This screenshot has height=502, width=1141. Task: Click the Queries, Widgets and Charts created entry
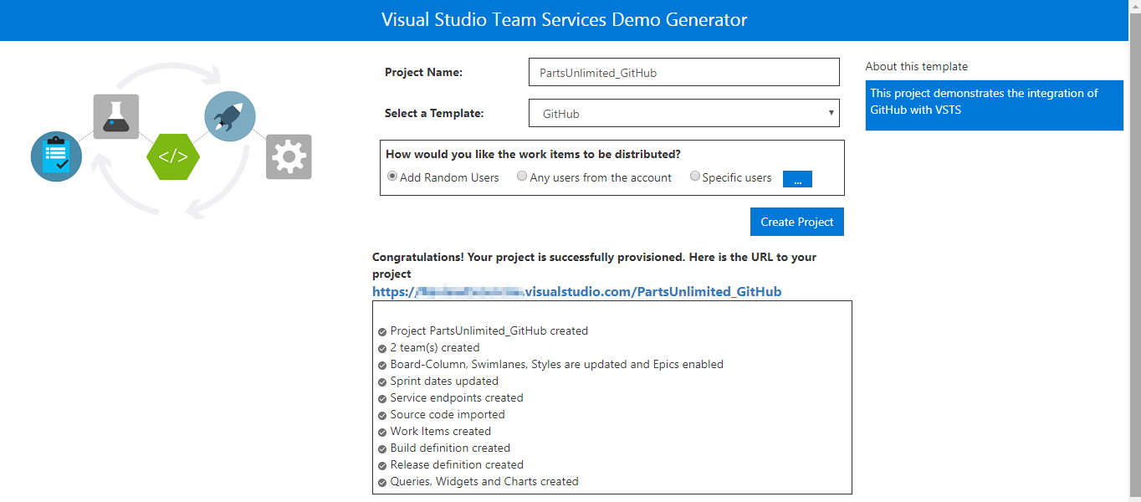pos(484,481)
